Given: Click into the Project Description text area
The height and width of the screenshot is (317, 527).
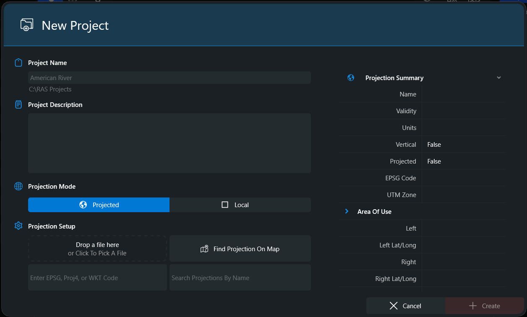Looking at the screenshot, I should tap(169, 143).
